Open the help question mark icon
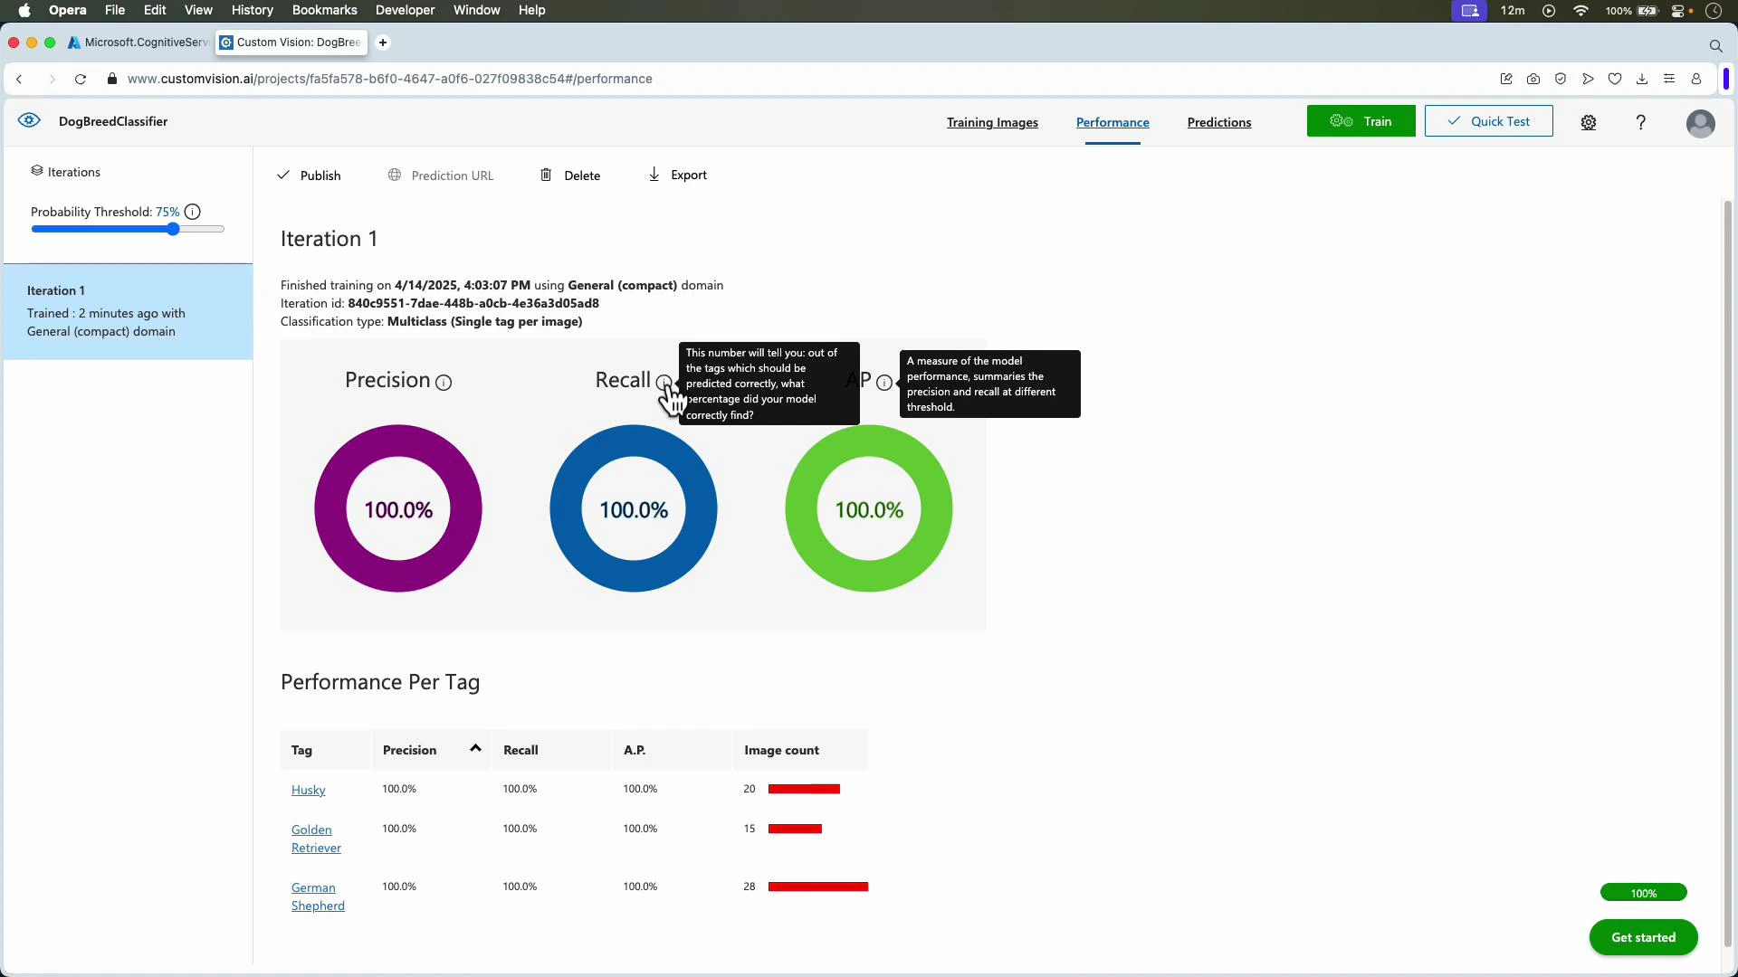This screenshot has height=977, width=1738. pyautogui.click(x=1640, y=122)
